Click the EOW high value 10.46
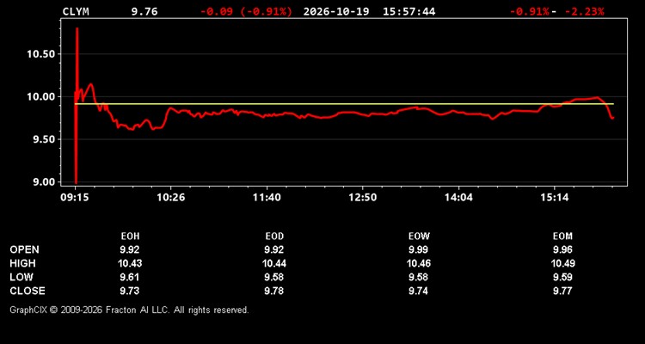 click(x=418, y=263)
